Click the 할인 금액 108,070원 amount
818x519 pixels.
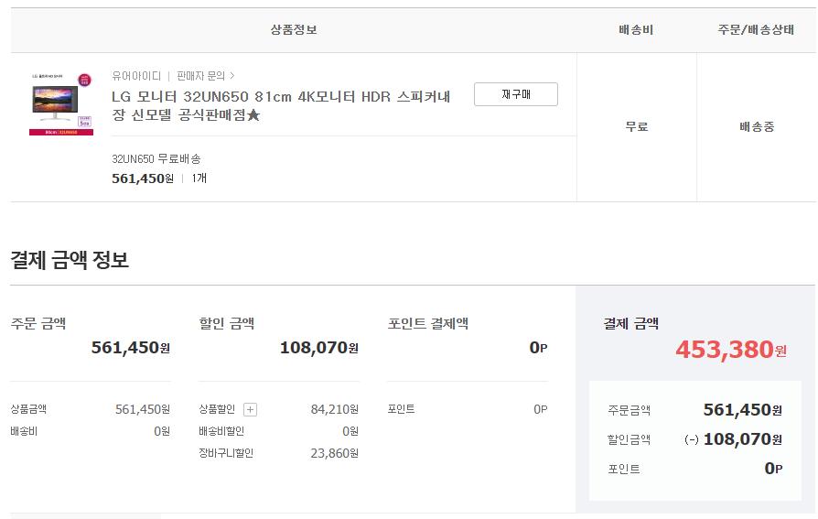pos(319,348)
